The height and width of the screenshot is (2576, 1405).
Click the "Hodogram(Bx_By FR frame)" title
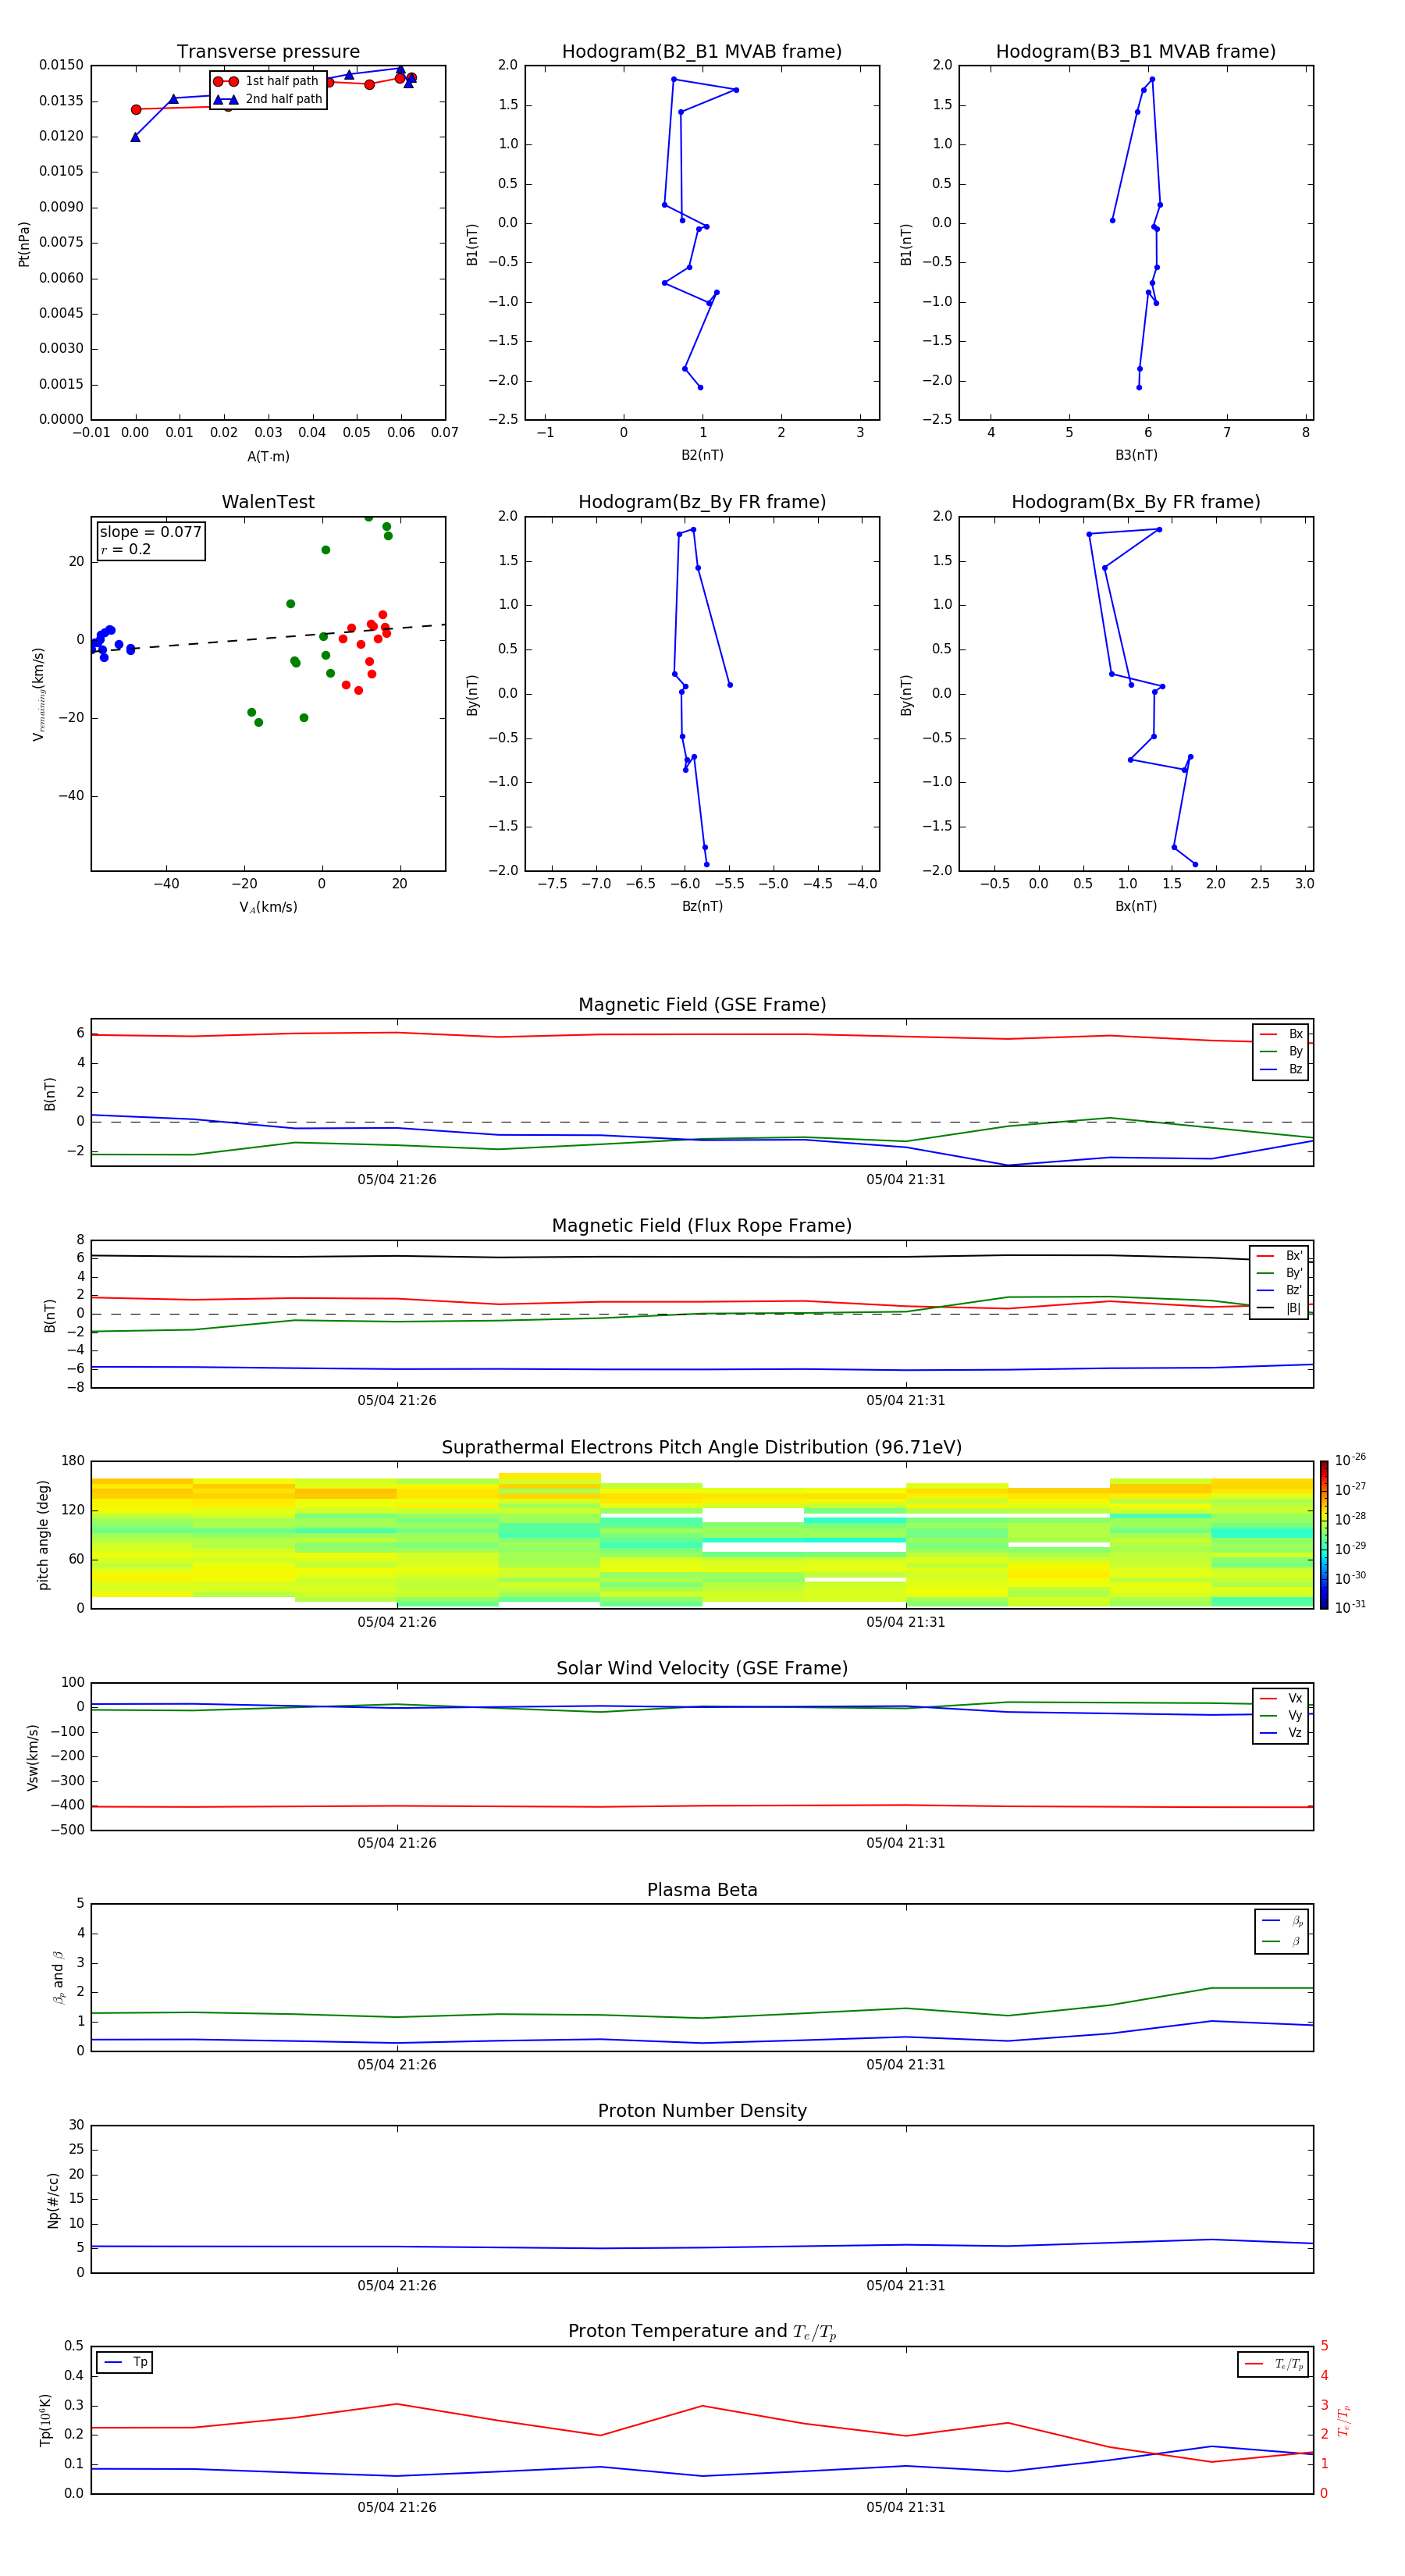pos(1136,502)
